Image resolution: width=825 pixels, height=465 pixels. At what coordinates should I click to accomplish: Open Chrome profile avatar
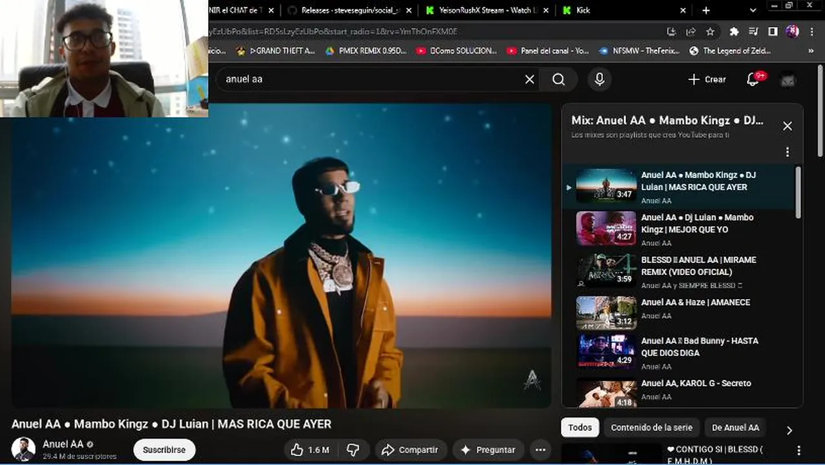click(792, 32)
